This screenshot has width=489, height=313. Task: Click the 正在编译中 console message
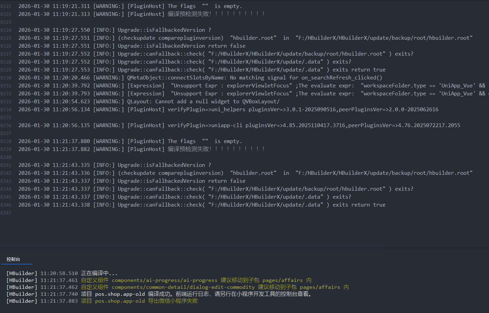click(99, 273)
